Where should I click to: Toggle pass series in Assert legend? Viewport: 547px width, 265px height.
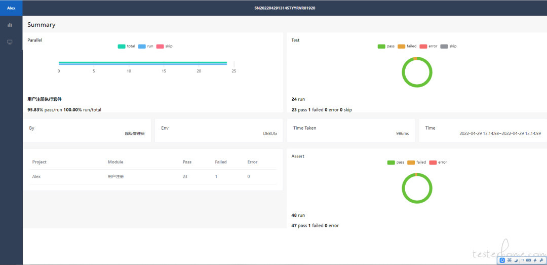[x=396, y=162]
